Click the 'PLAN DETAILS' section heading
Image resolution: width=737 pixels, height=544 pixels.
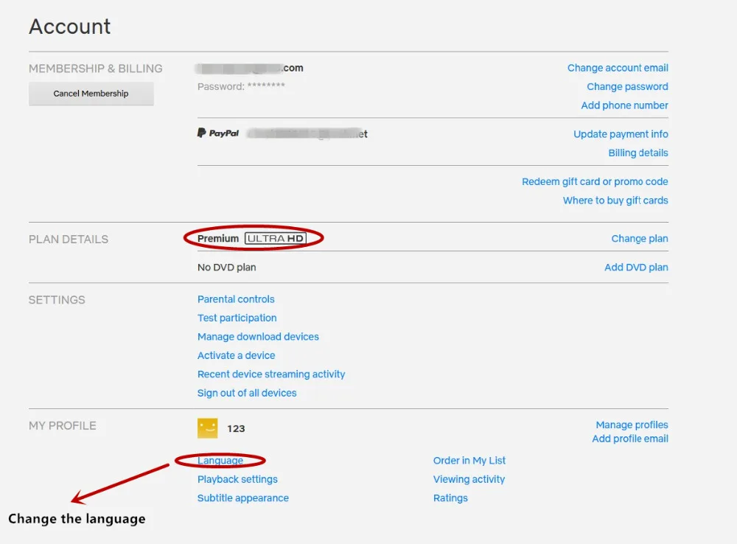[x=69, y=240]
